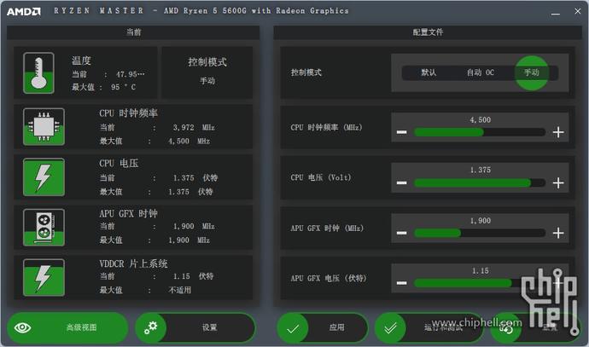The height and width of the screenshot is (347, 589).
Task: Click the CPU clock speed chip icon
Action: click(44, 126)
